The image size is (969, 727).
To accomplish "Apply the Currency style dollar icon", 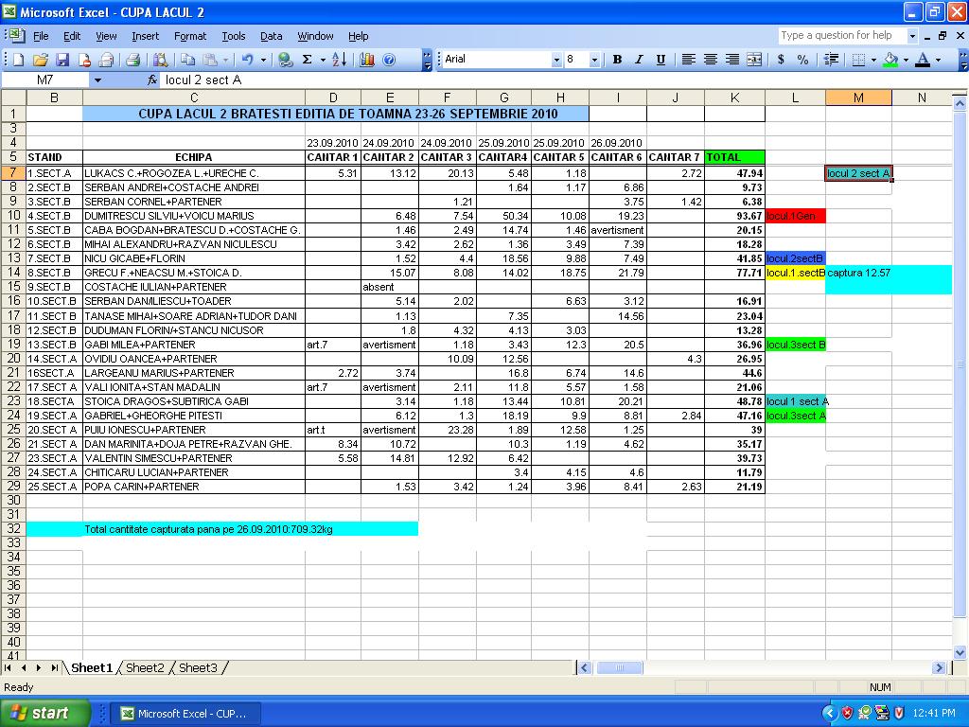I will [x=781, y=60].
